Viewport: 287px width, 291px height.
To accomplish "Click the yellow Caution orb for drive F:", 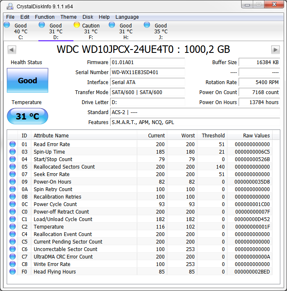I will click(x=77, y=25).
